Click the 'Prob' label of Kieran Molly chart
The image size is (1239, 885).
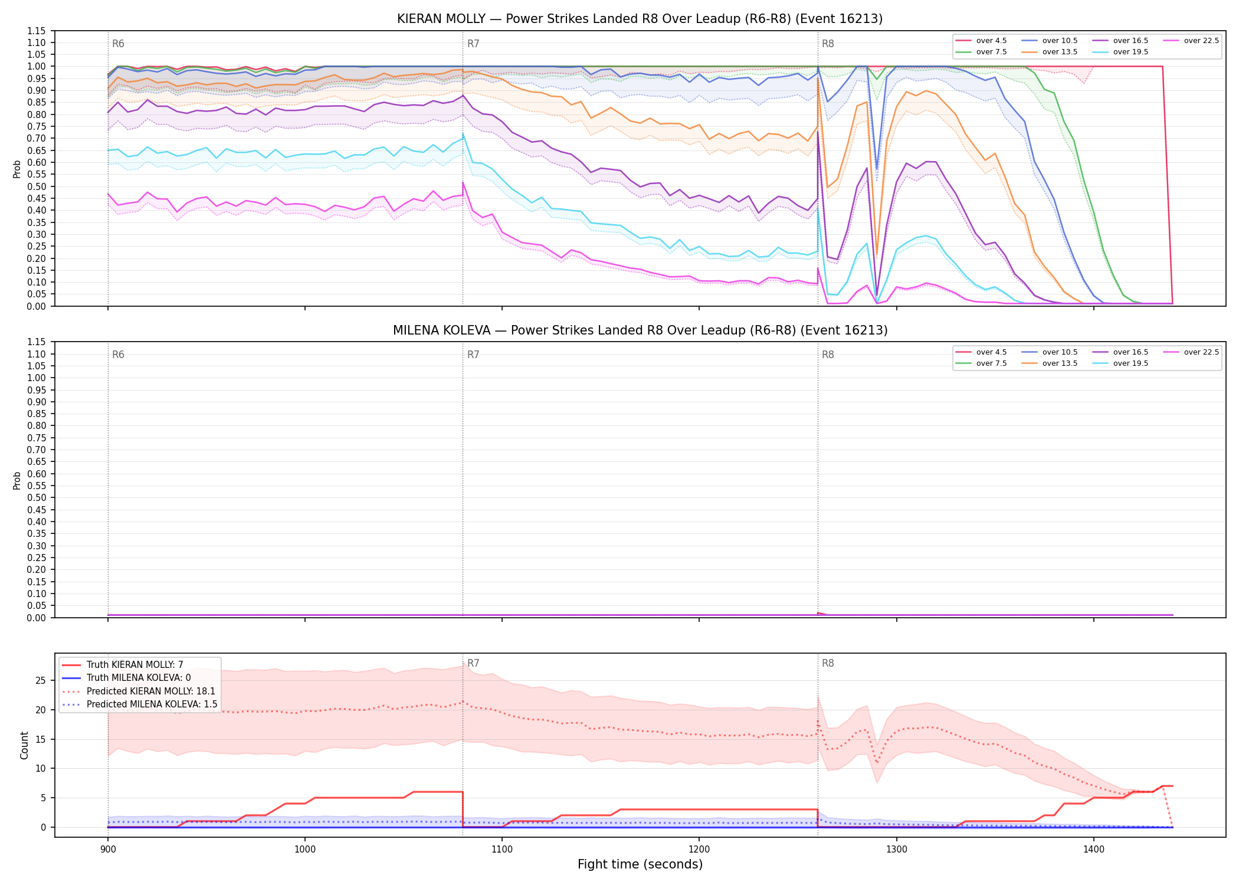tap(17, 169)
